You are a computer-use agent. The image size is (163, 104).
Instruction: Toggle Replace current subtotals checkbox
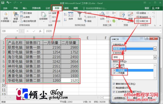114,84
